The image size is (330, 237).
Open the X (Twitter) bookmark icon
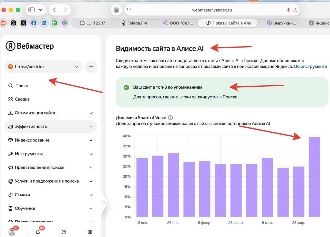pos(24,23)
